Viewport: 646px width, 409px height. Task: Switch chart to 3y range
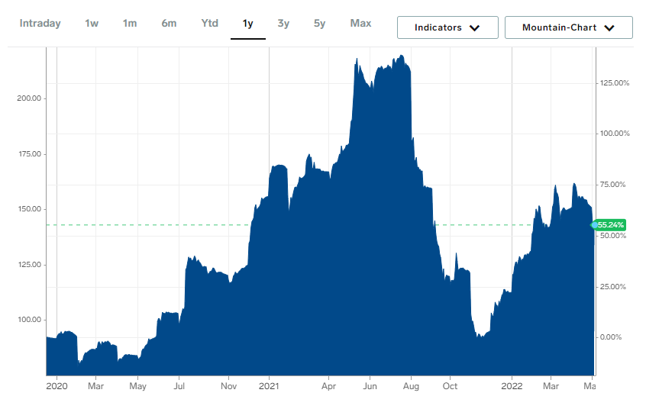[283, 24]
